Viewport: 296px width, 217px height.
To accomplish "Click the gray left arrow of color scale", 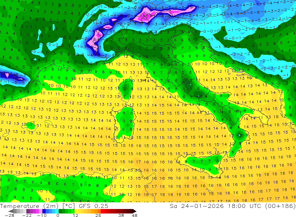I will (x=11, y=211).
